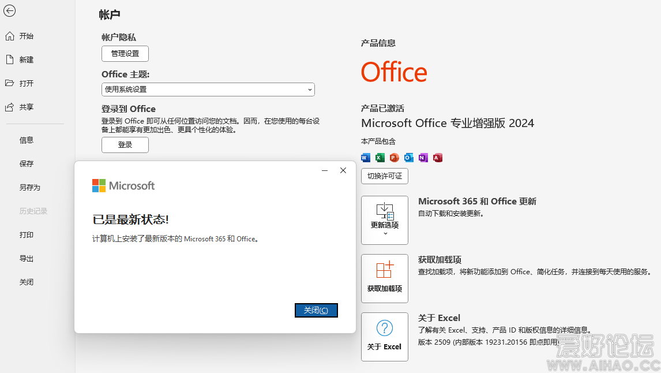Click the 登录 button
661x373 pixels.
point(125,145)
